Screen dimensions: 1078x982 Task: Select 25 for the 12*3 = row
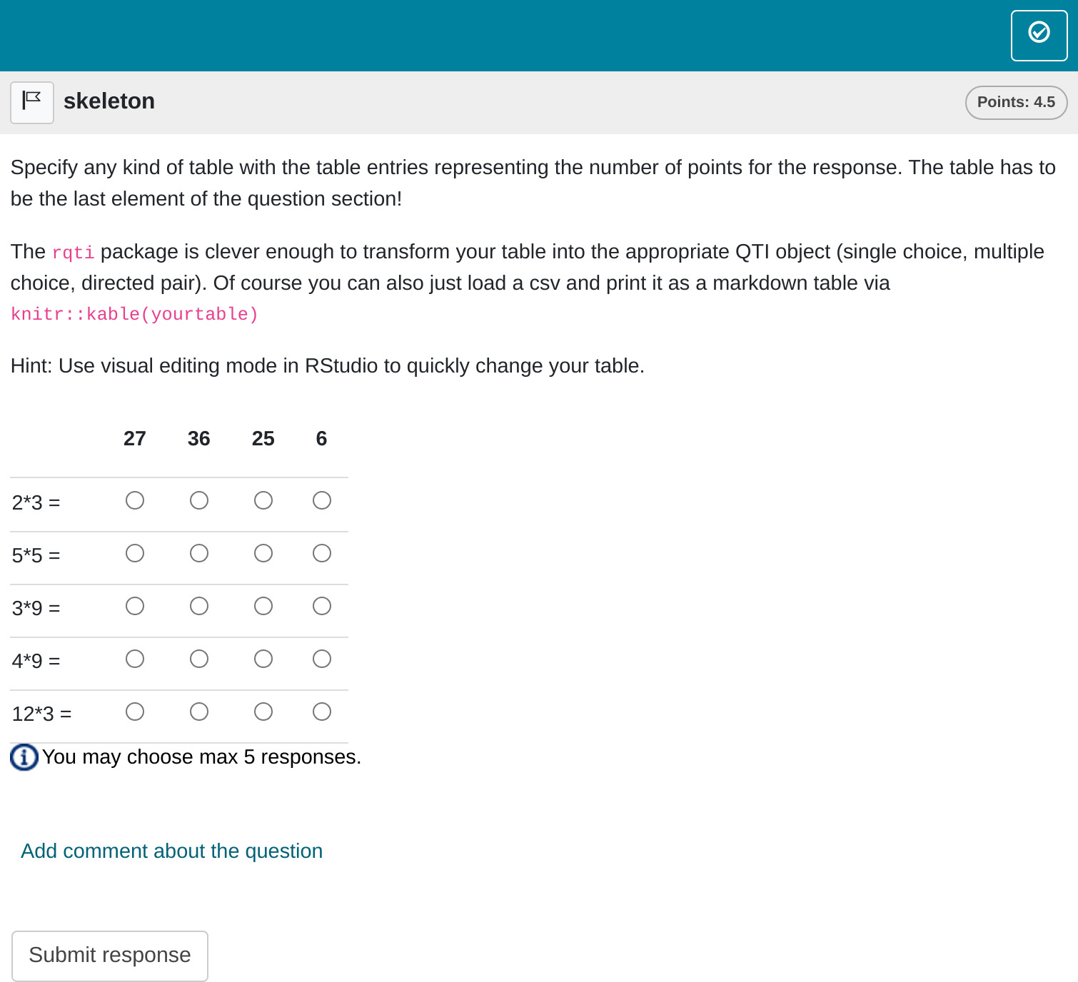(x=263, y=712)
